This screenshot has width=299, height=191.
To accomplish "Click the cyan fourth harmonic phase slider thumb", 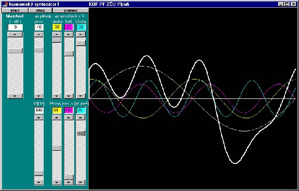I will (81, 133).
